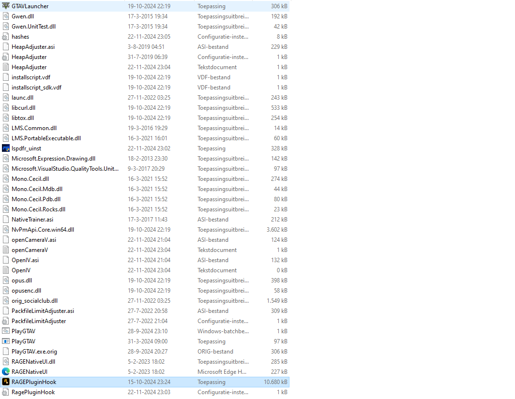Select the installscript_sdk.vdf file name
Viewport: 515px width, 399px height.
36,87
